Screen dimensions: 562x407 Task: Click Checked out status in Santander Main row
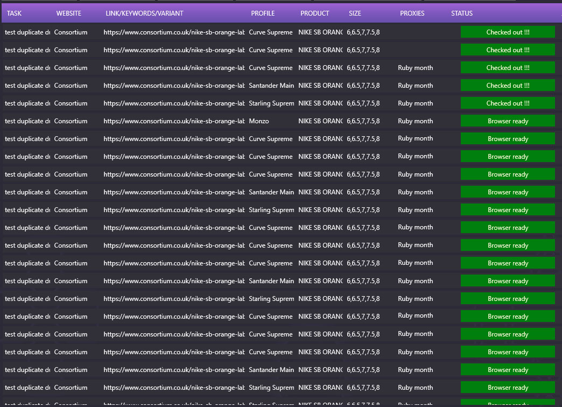[508, 86]
